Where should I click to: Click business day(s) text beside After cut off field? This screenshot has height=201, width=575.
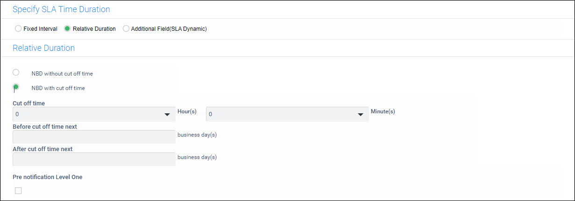[x=197, y=157]
